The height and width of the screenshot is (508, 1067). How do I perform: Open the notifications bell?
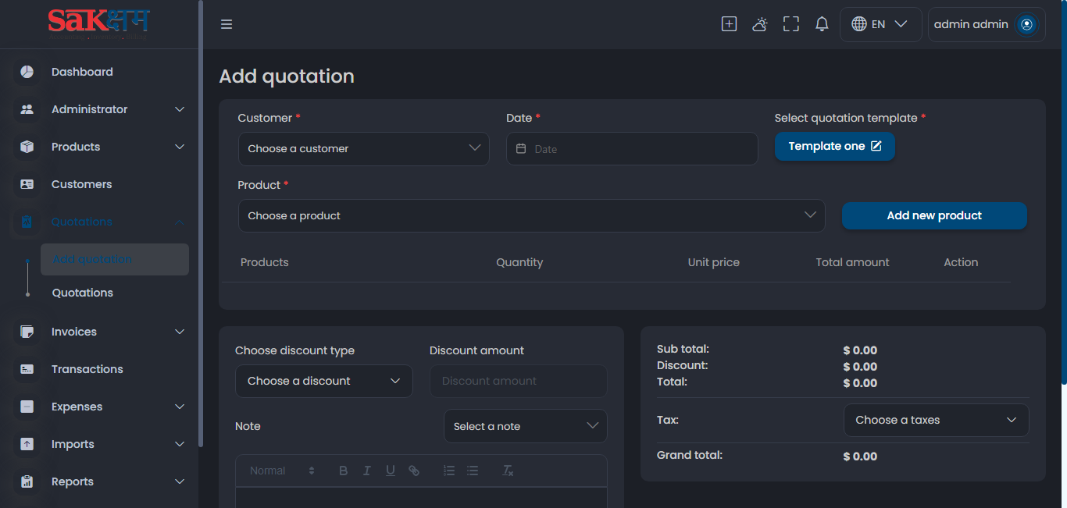822,24
